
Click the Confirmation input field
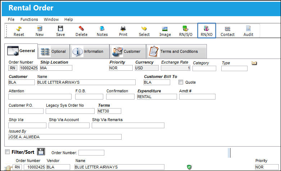120,97
